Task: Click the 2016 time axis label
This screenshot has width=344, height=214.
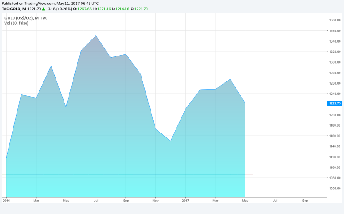Action: click(6, 201)
